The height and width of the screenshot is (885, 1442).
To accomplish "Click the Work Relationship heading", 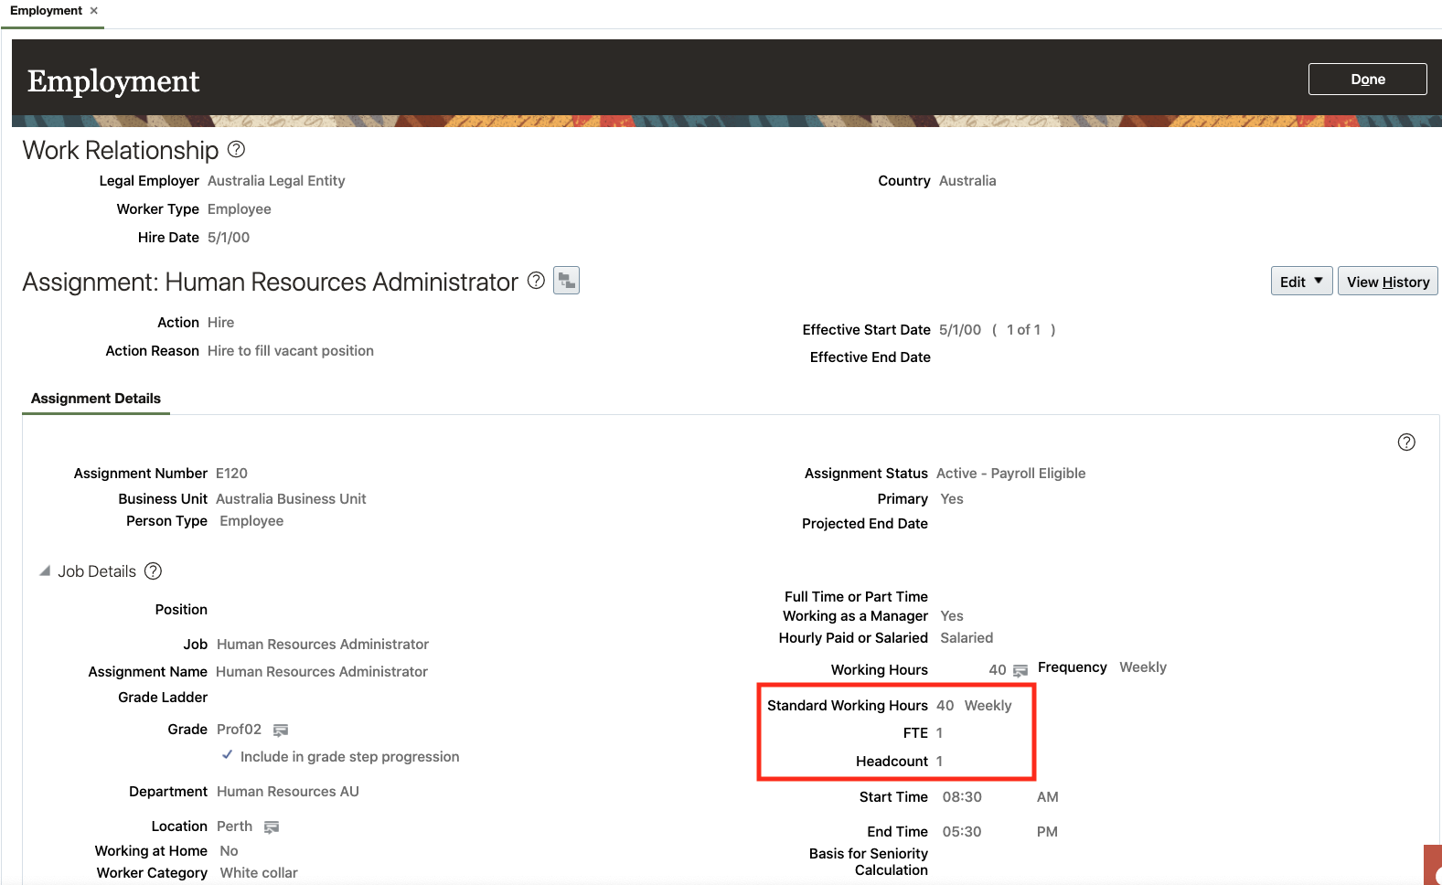I will (121, 150).
